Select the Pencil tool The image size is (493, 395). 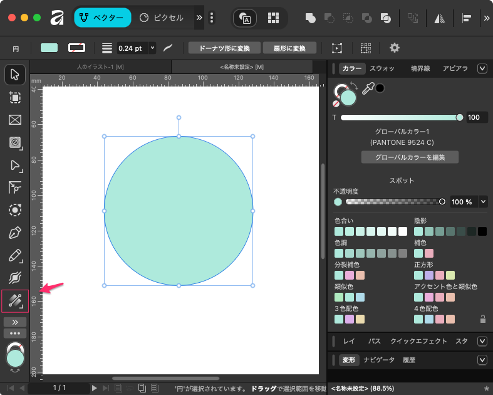[x=15, y=256]
